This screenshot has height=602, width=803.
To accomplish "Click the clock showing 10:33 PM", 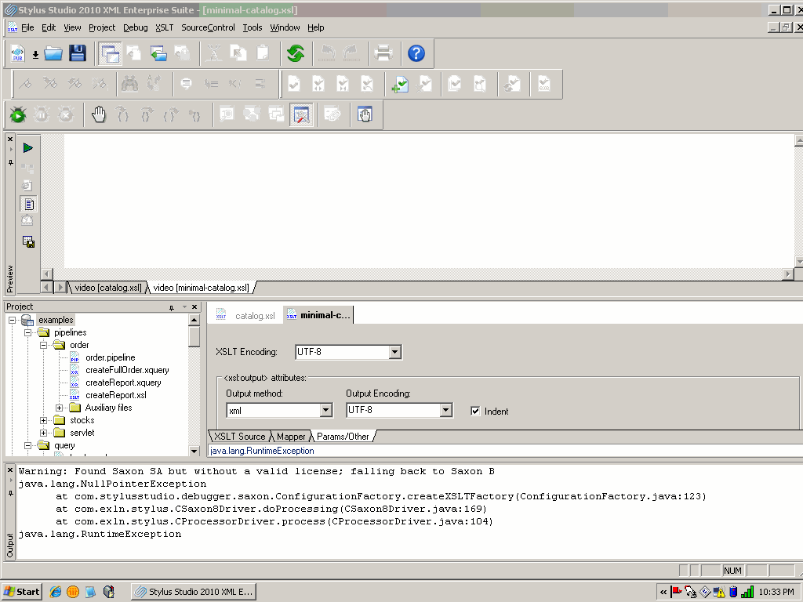I will [776, 592].
